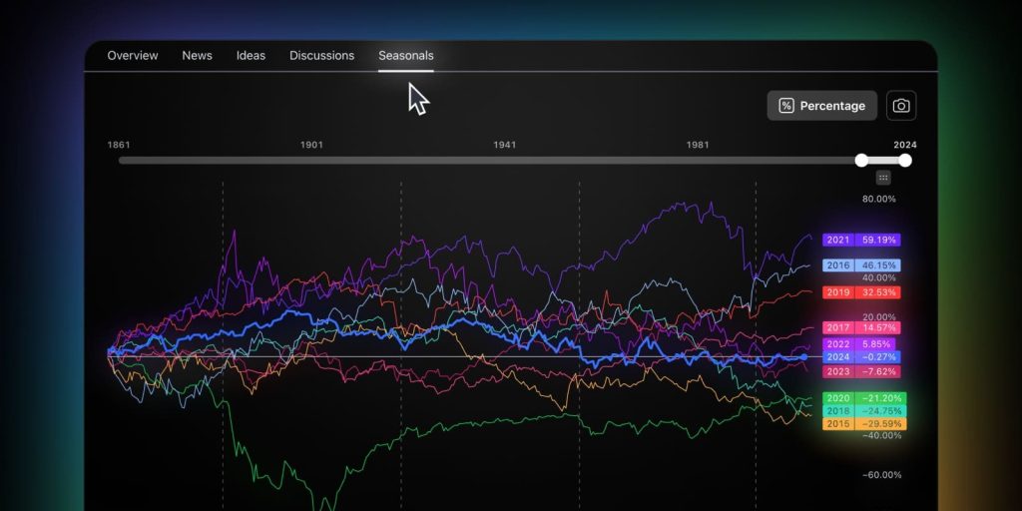
Task: Click the Percentage button
Action: point(822,106)
